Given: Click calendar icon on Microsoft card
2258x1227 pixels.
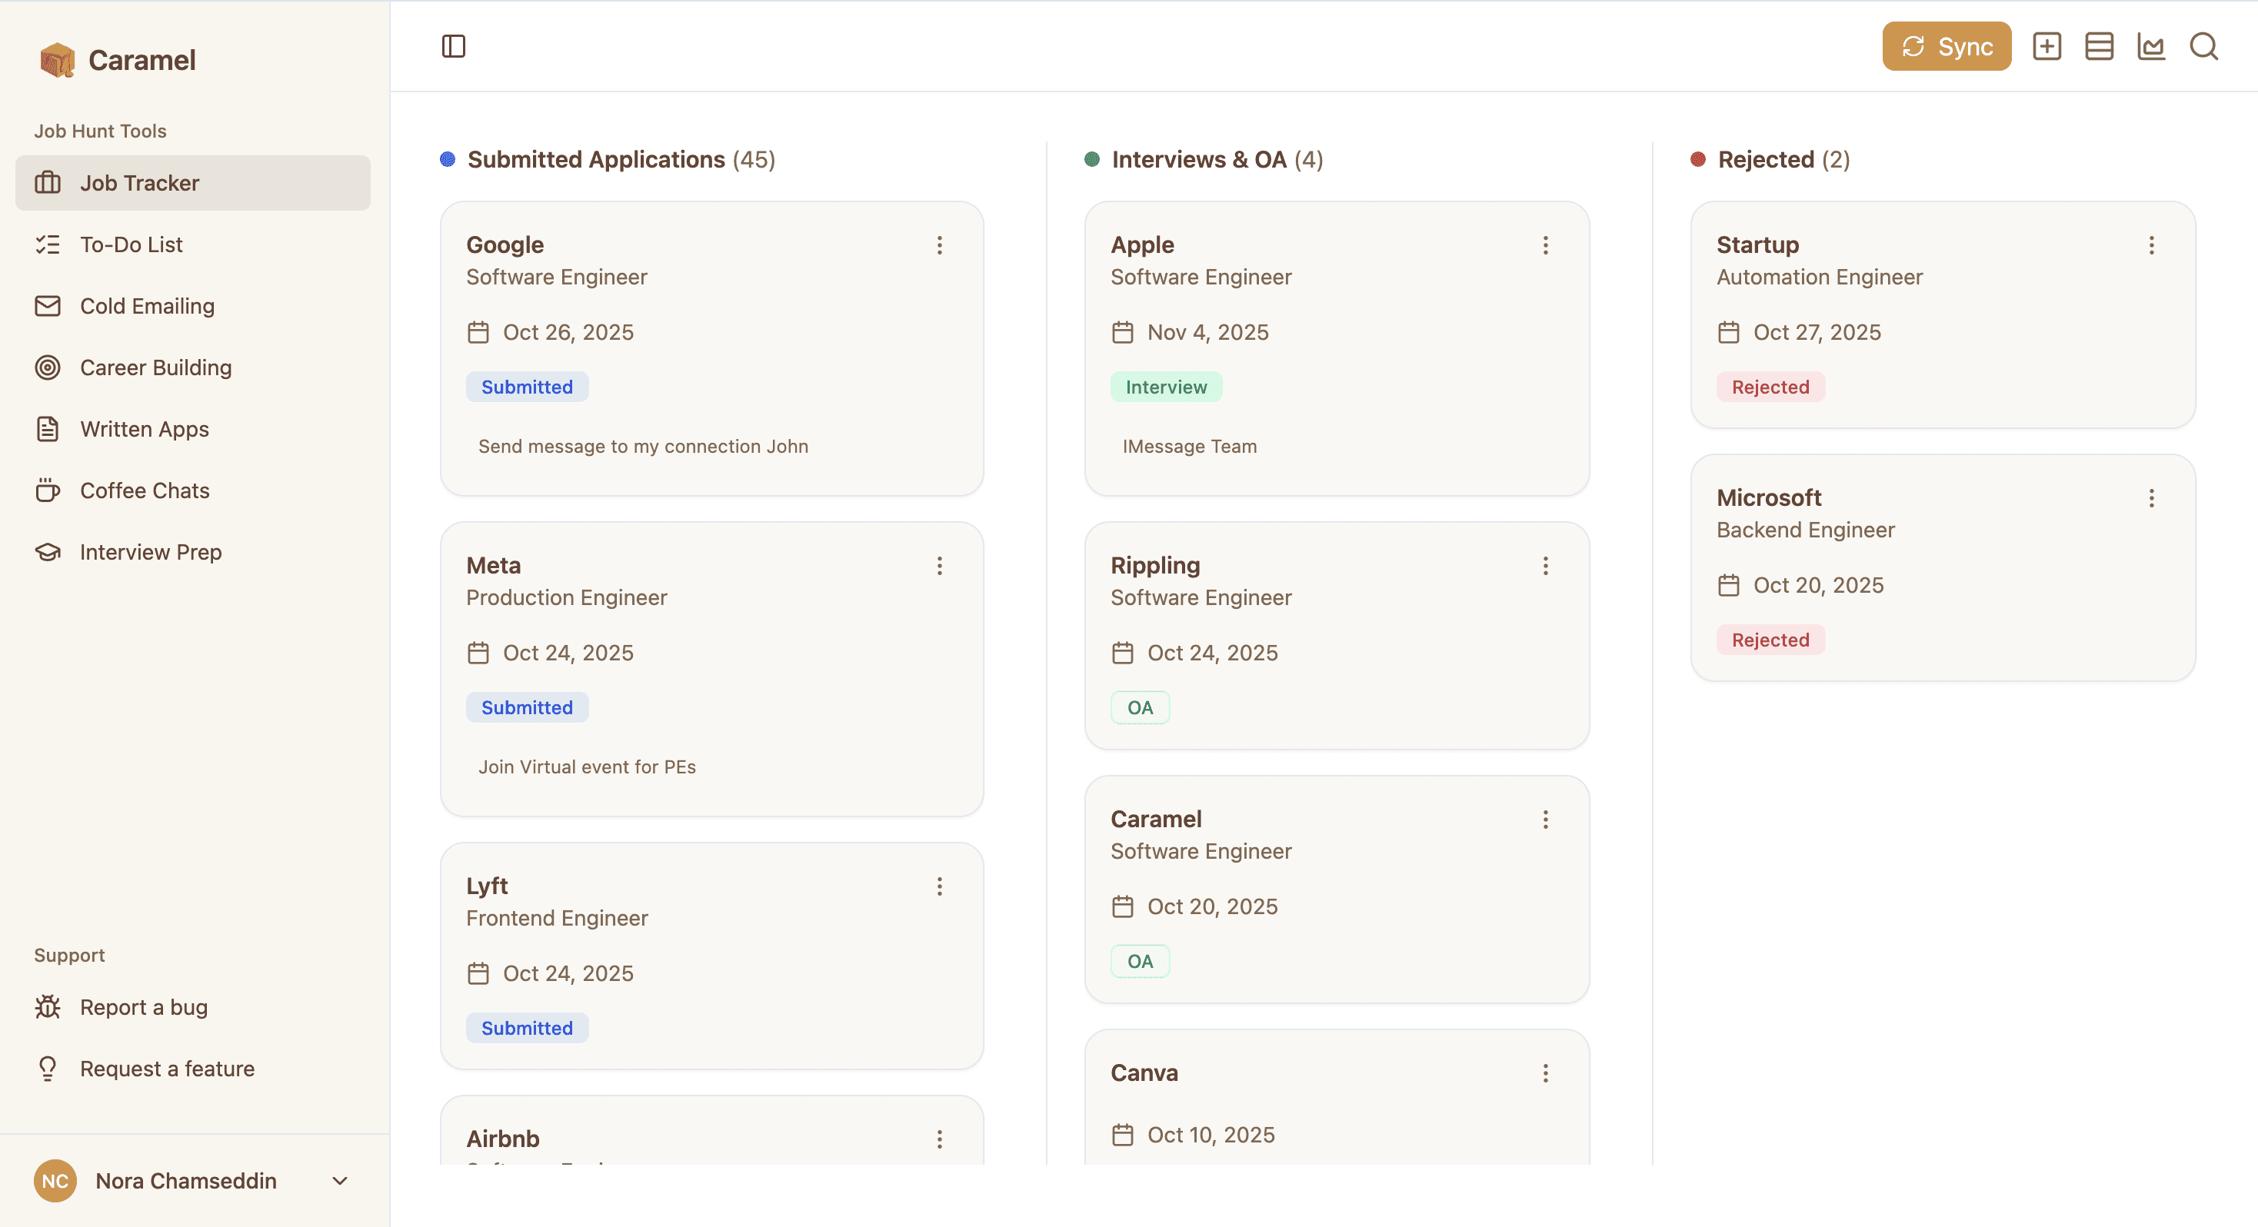Looking at the screenshot, I should pos(1727,586).
